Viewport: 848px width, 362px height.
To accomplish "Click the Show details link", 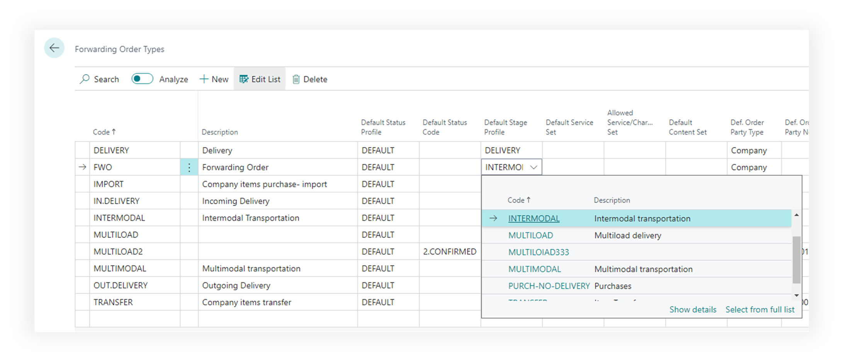I will (x=692, y=310).
